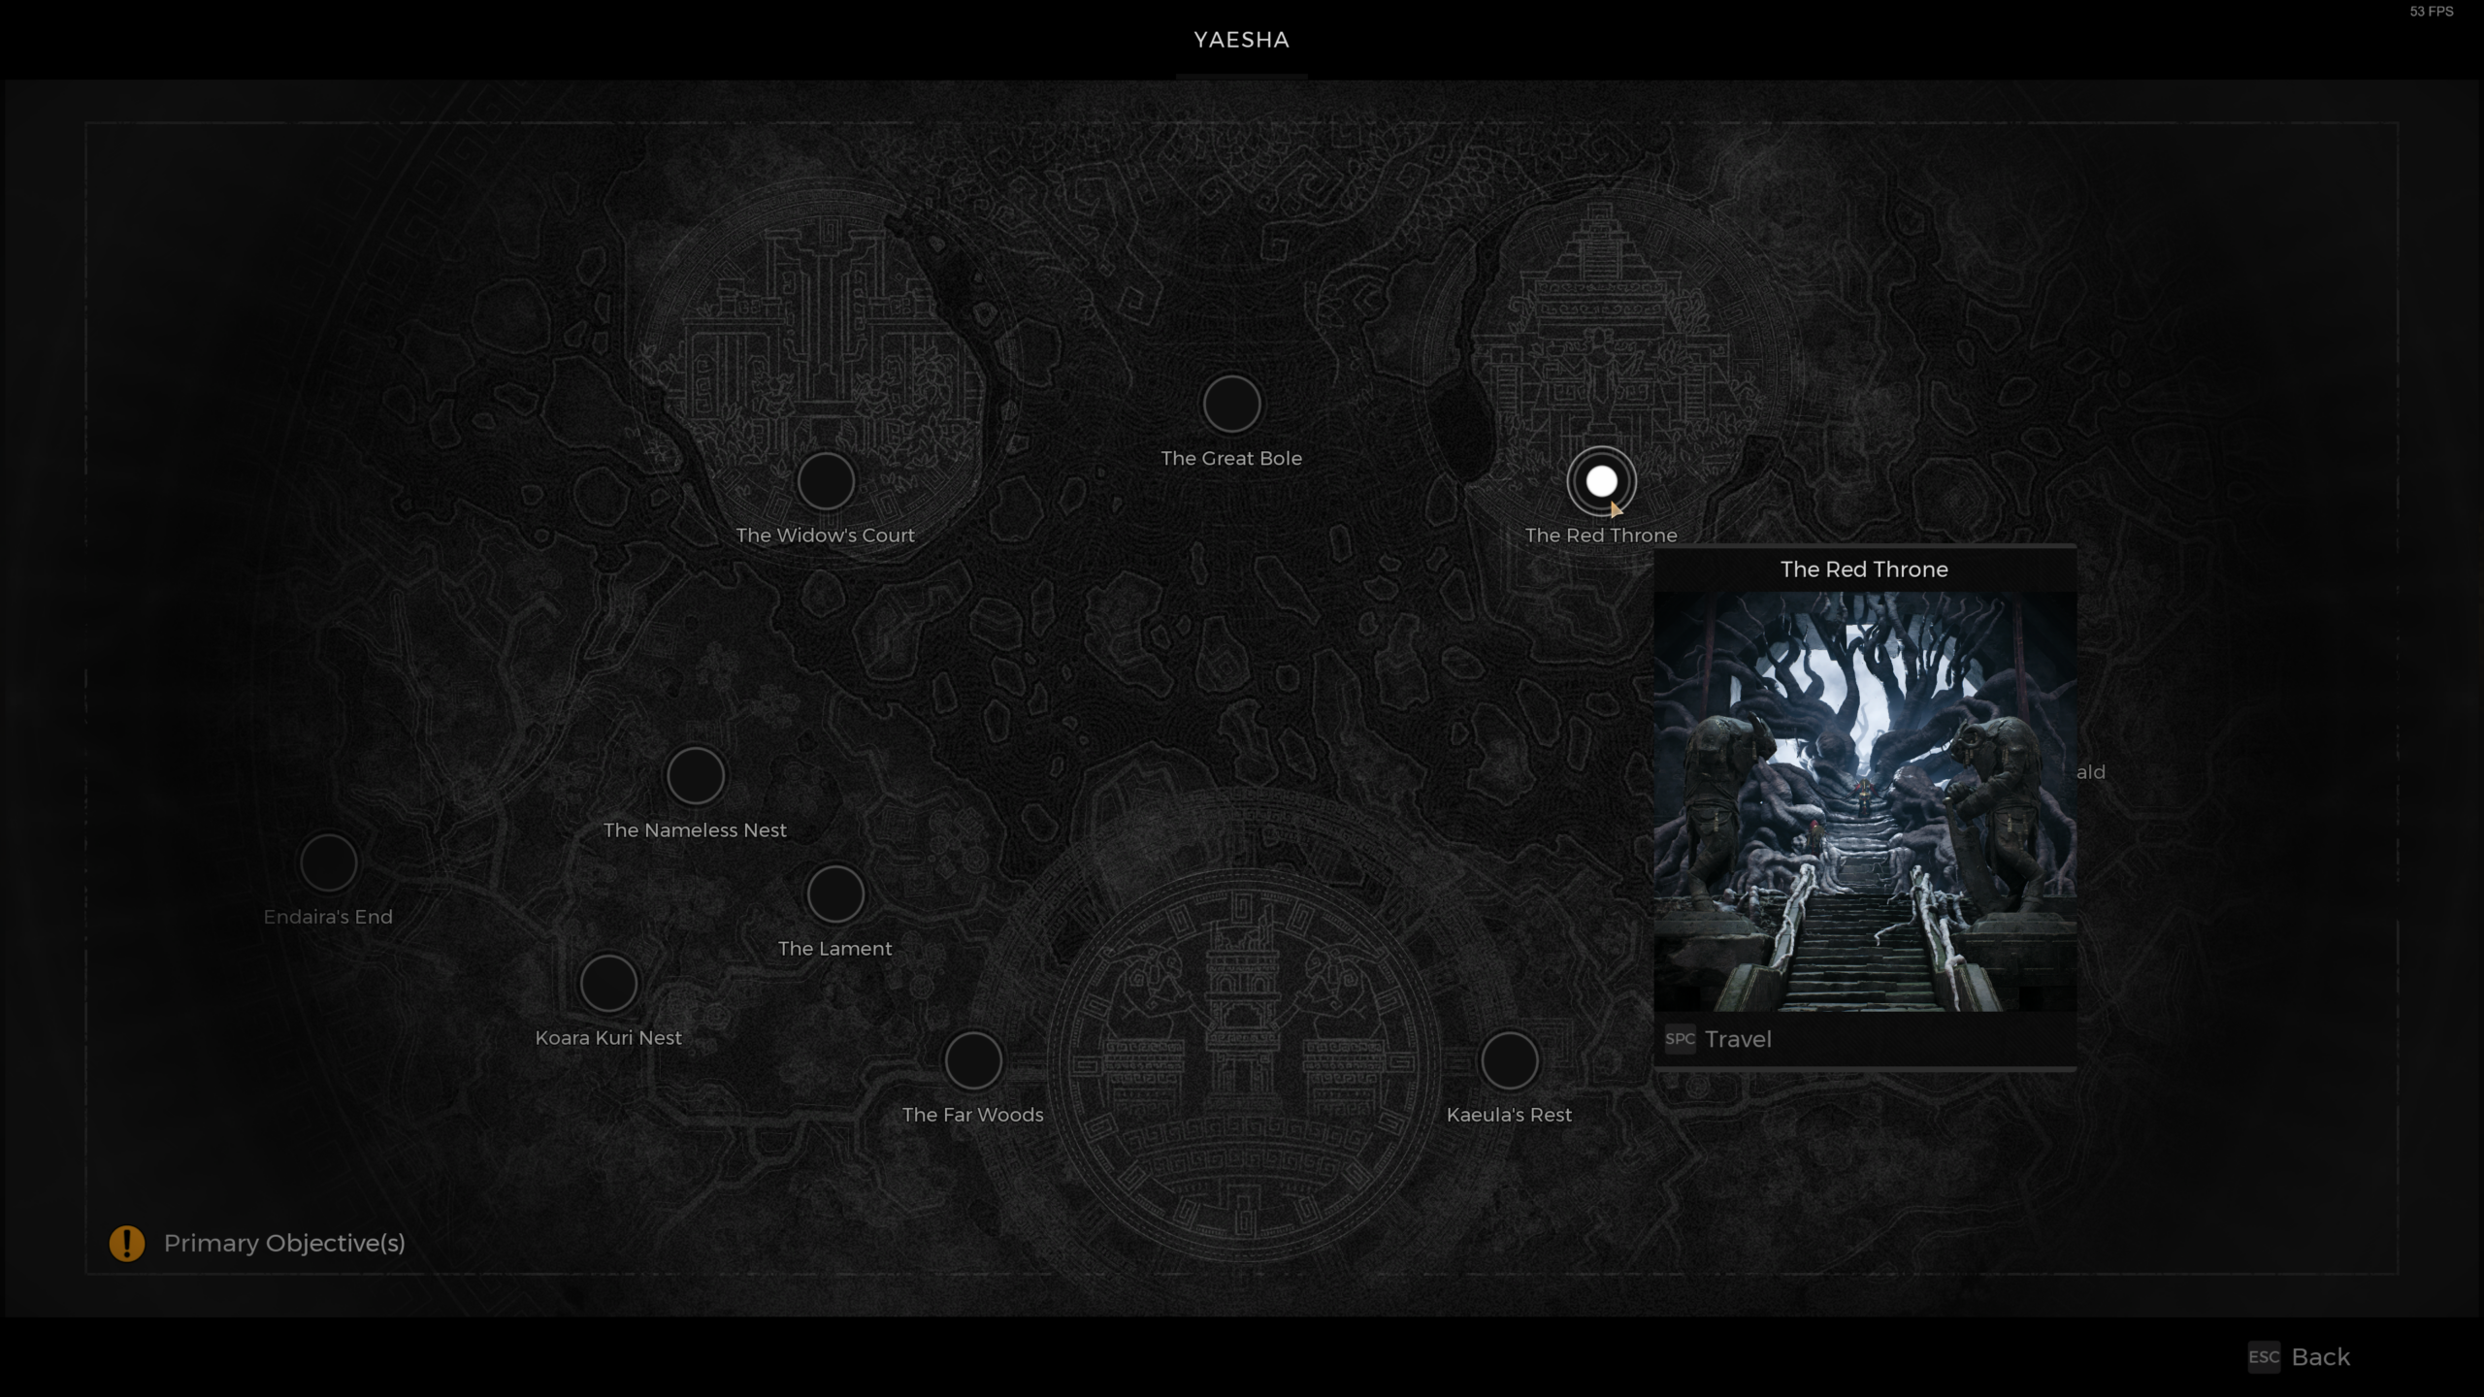Image resolution: width=2484 pixels, height=1397 pixels.
Task: Click the Primary Objective(s) label
Action: 284,1243
